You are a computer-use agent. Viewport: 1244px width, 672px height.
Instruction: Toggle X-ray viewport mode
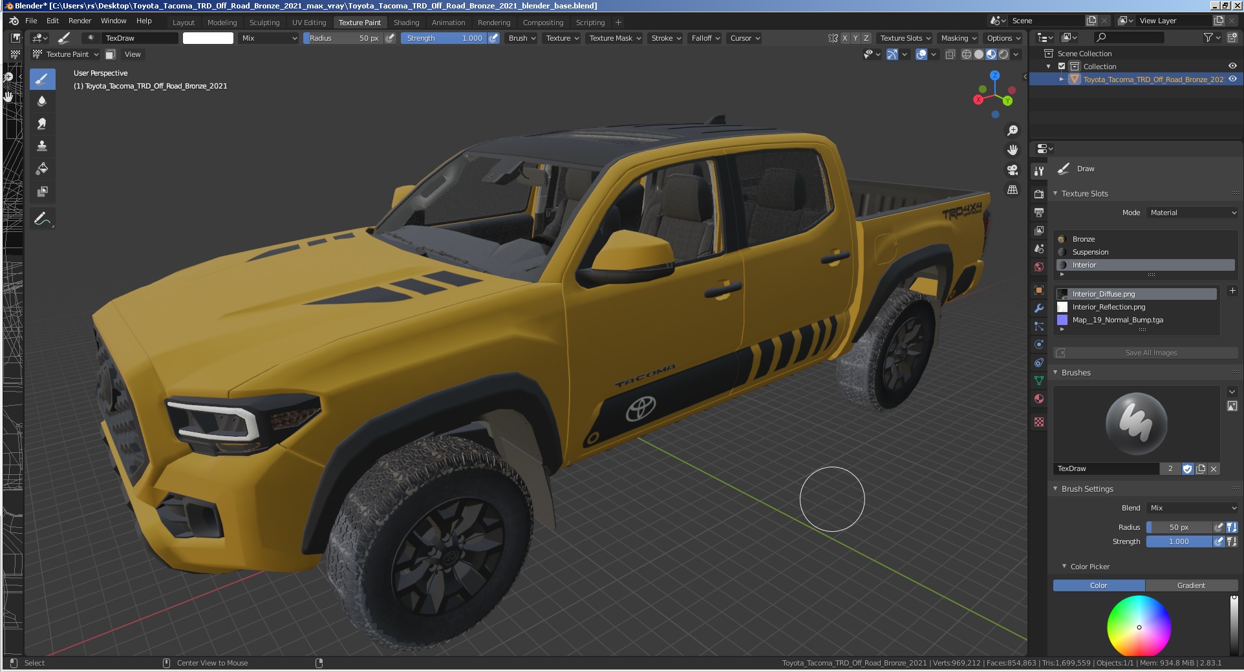click(950, 54)
